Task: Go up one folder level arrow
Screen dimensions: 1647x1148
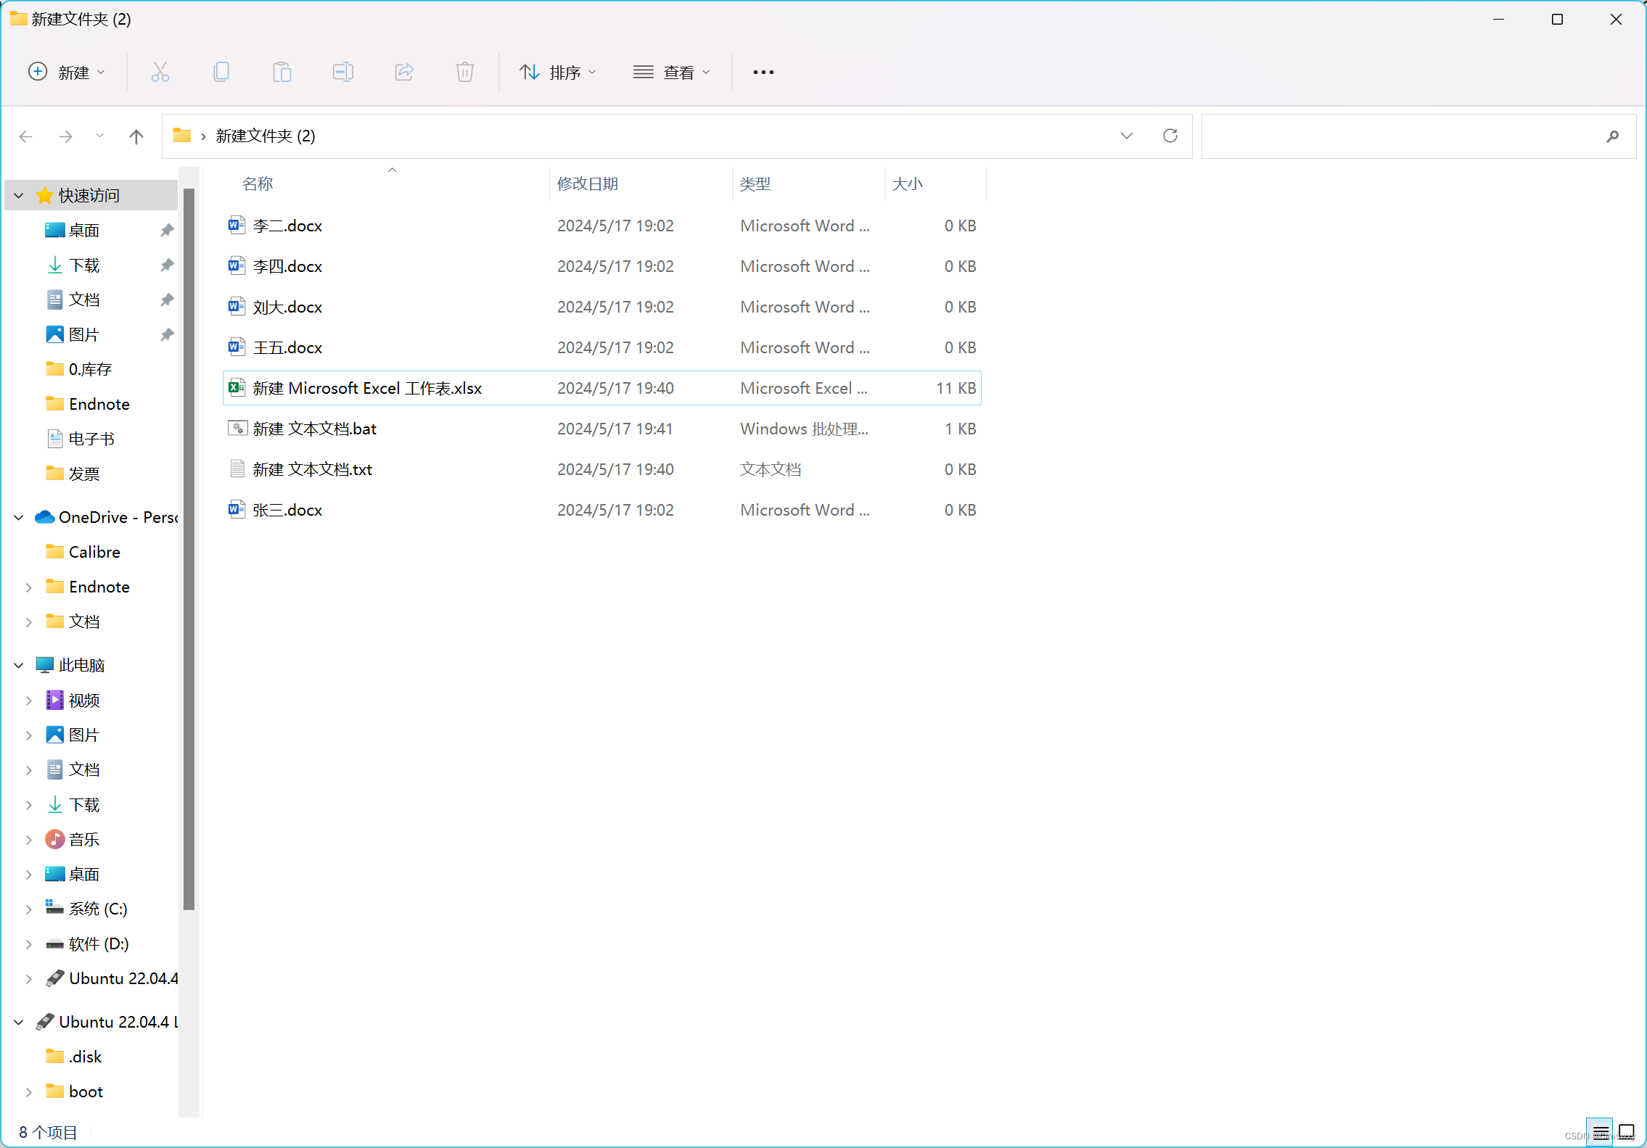Action: click(x=136, y=136)
